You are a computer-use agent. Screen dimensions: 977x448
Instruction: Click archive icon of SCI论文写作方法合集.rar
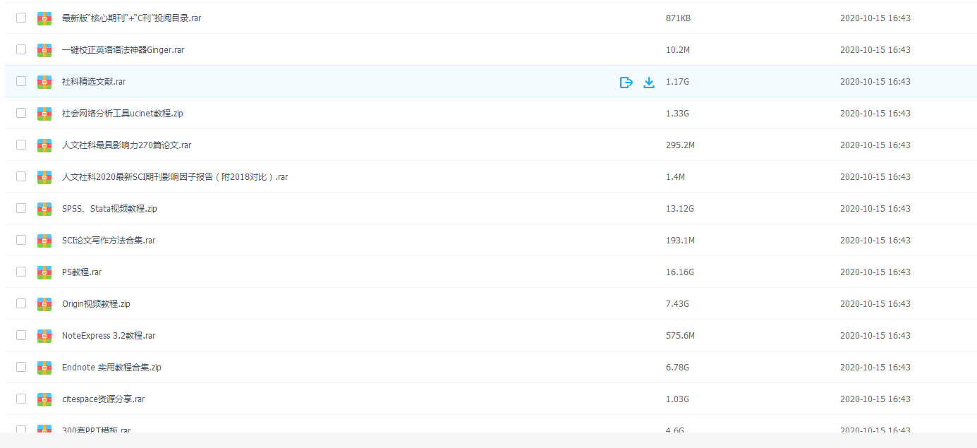tap(44, 241)
